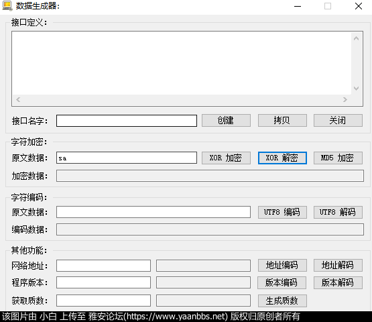Click the 生成质数 button
The image size is (372, 322).
click(x=282, y=301)
